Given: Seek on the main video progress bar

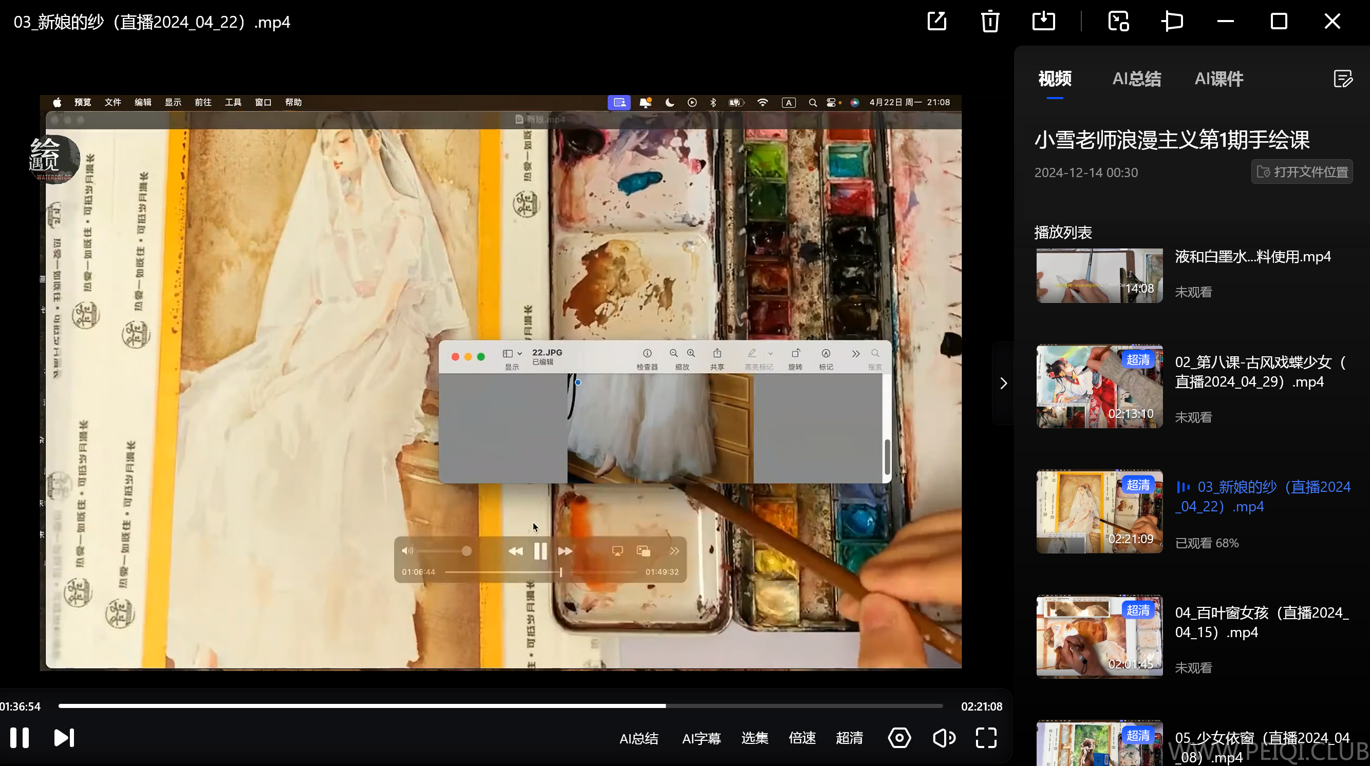Looking at the screenshot, I should coord(500,706).
